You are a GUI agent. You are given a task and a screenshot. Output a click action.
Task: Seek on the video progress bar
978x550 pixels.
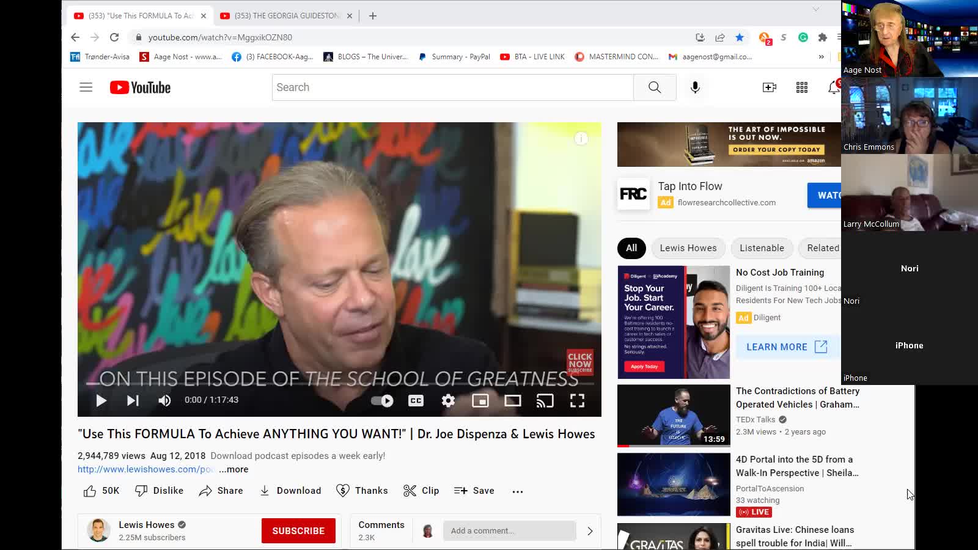(339, 384)
